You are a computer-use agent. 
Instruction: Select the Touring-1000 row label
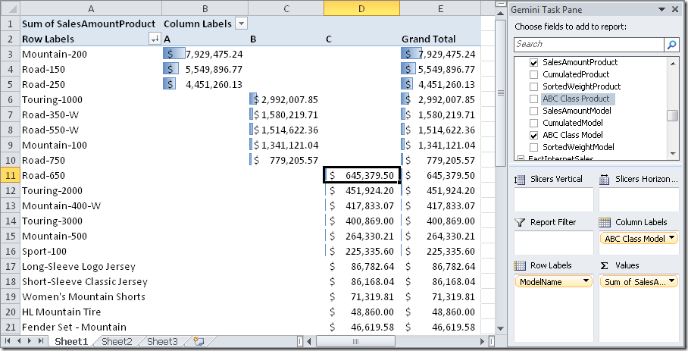[91, 99]
